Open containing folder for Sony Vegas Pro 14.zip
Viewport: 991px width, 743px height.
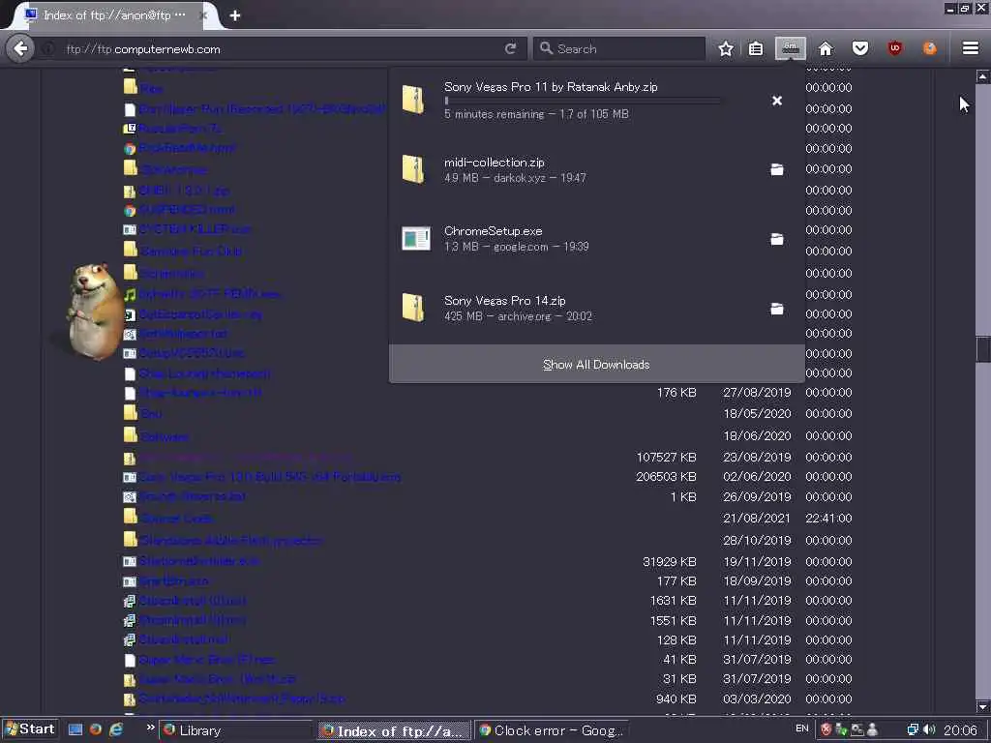[x=777, y=309]
